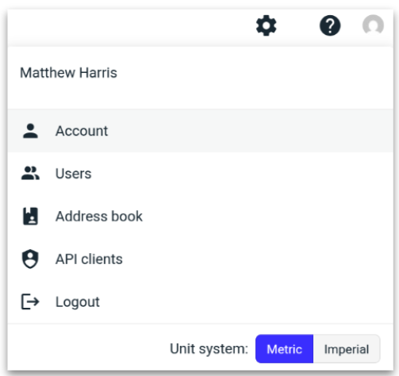Click the shield icon beside API clients
399x376 pixels.
click(30, 259)
